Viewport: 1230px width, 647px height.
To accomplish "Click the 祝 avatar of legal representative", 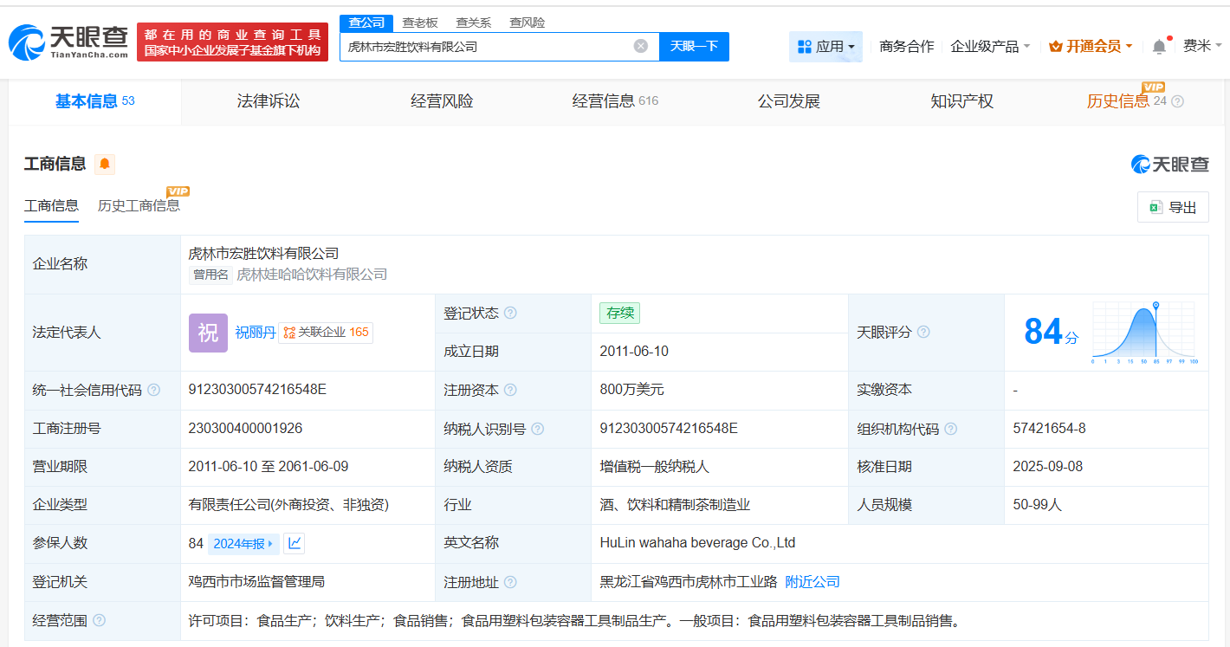I will [208, 333].
